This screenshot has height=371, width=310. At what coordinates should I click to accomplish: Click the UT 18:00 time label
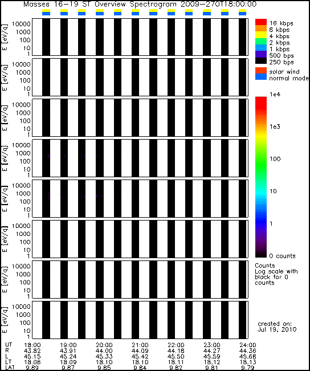[x=32, y=345]
